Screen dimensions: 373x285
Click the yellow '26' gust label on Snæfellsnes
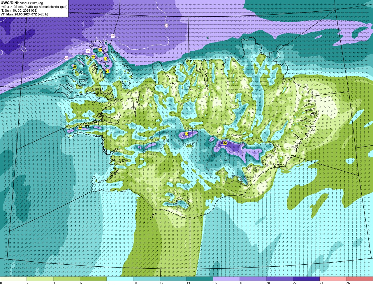(x=80, y=128)
